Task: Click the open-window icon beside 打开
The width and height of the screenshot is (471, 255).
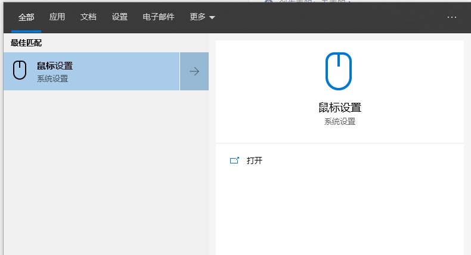Action: pyautogui.click(x=234, y=160)
